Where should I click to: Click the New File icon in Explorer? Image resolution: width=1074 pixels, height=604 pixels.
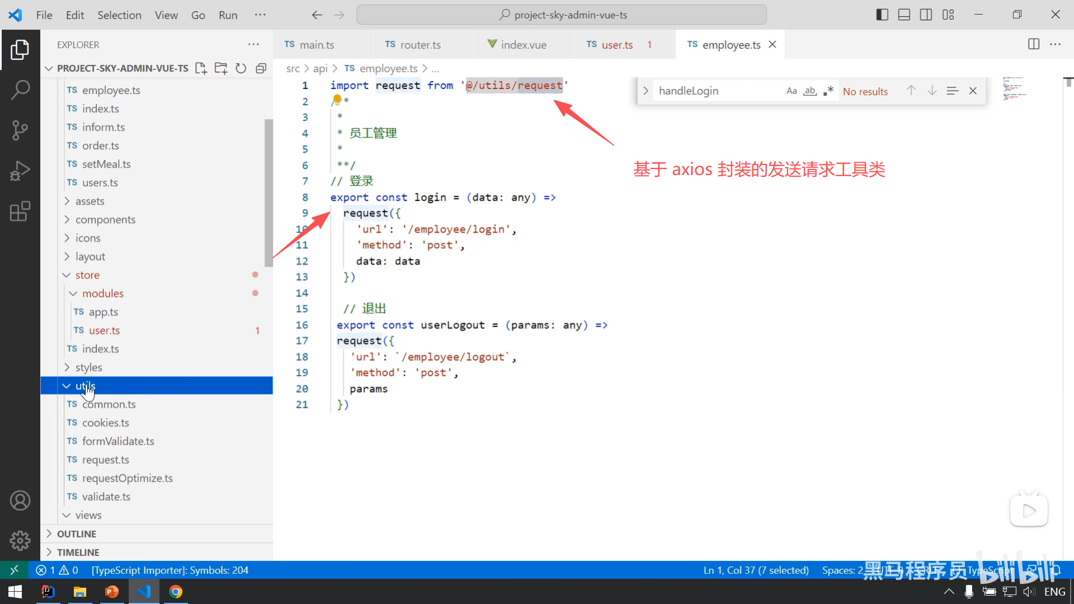[201, 68]
